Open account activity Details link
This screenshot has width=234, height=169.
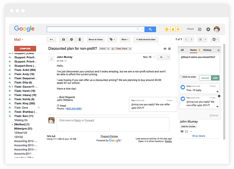pos(168,141)
